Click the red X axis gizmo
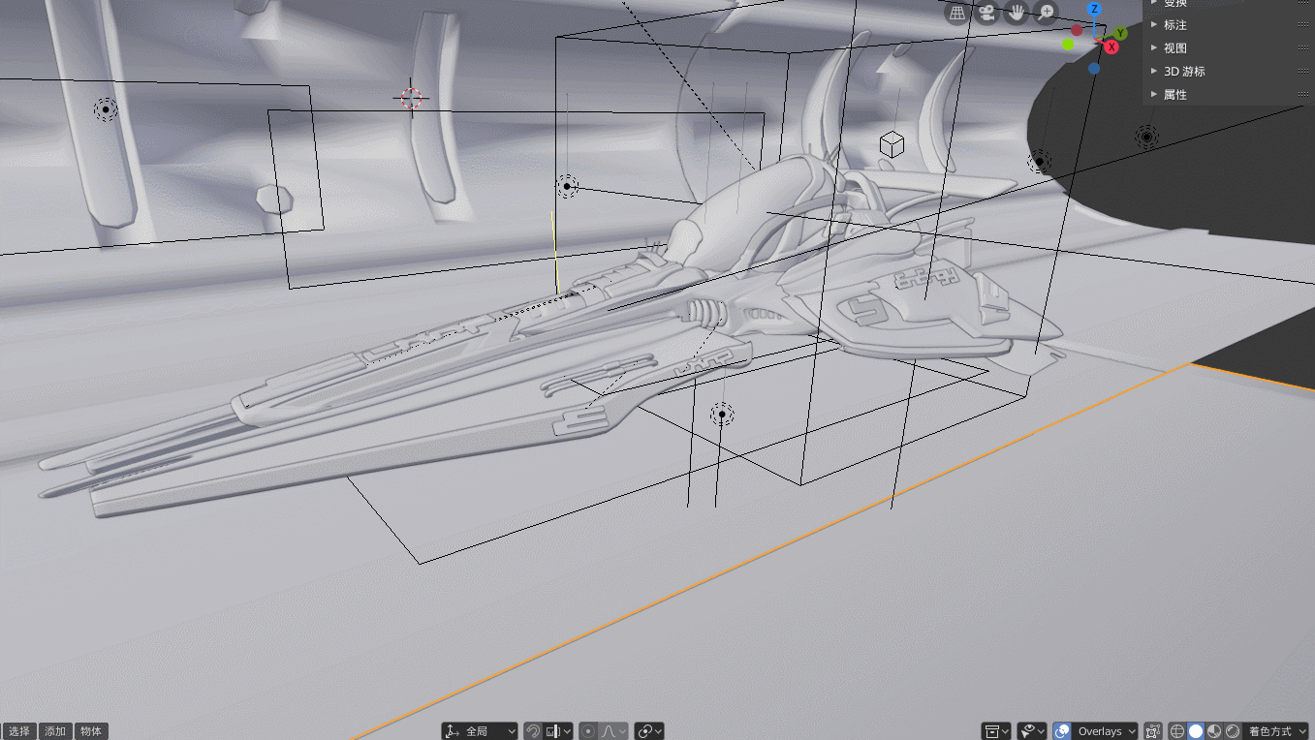The height and width of the screenshot is (740, 1315). click(x=1111, y=46)
